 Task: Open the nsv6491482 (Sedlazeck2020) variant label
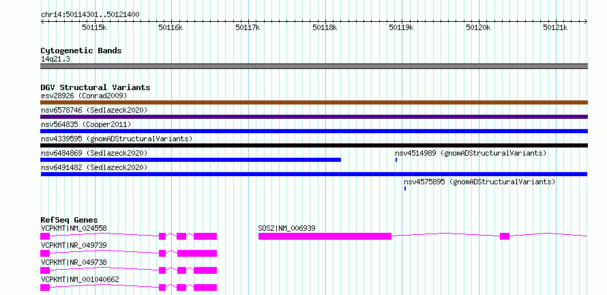[x=94, y=167]
